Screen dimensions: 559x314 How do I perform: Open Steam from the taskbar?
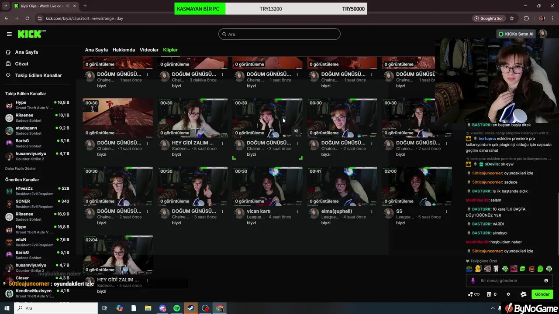pos(191,308)
